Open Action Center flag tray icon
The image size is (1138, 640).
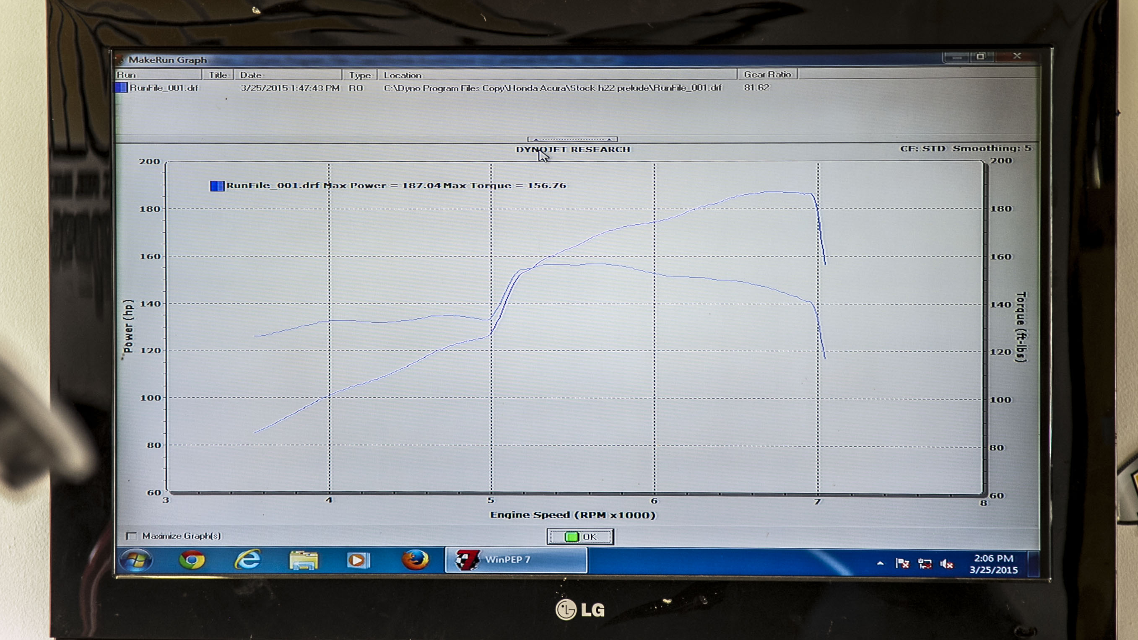902,564
